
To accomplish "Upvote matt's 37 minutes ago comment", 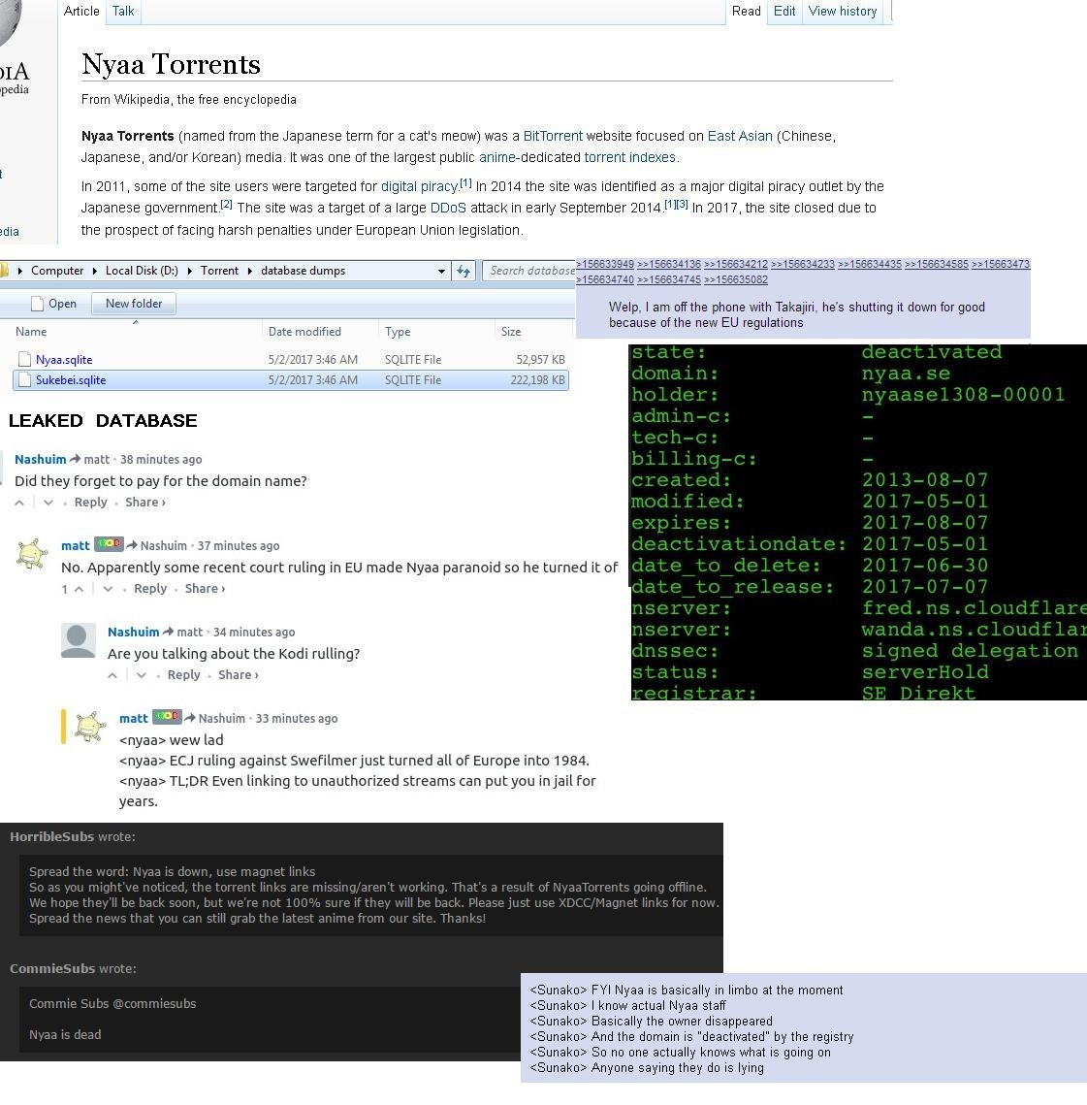I will (79, 589).
